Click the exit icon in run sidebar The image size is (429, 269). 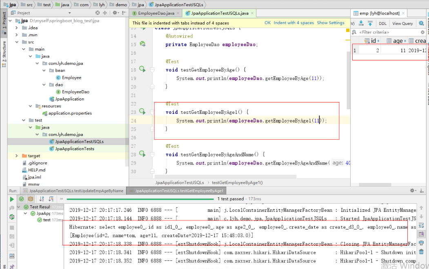[12, 245]
